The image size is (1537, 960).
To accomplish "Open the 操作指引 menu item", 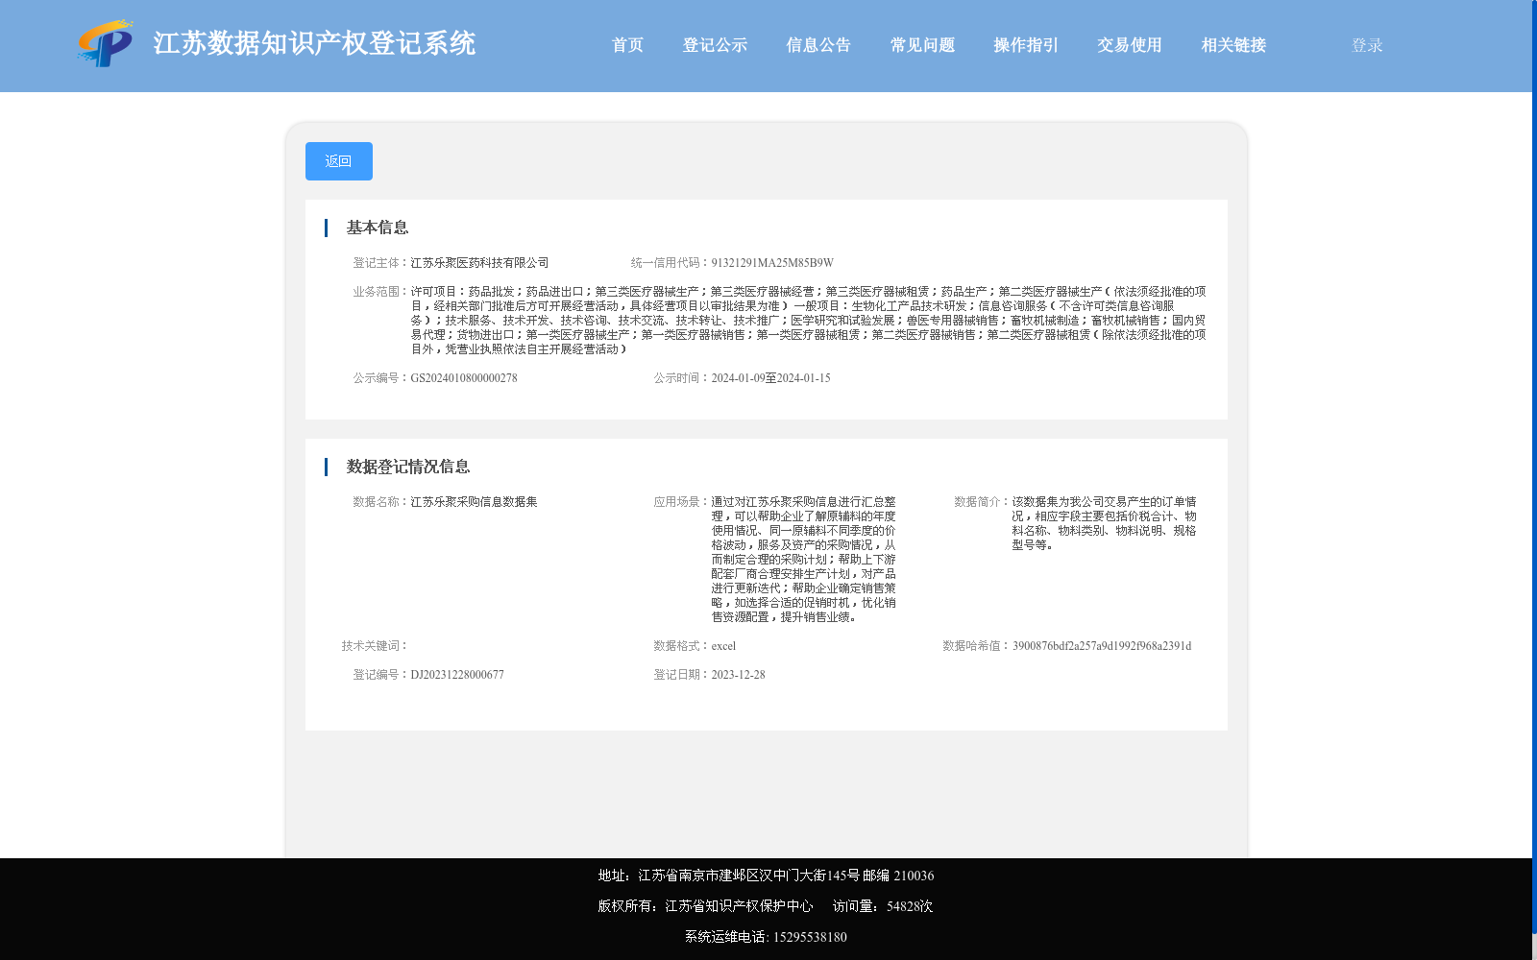I will pos(1026,45).
